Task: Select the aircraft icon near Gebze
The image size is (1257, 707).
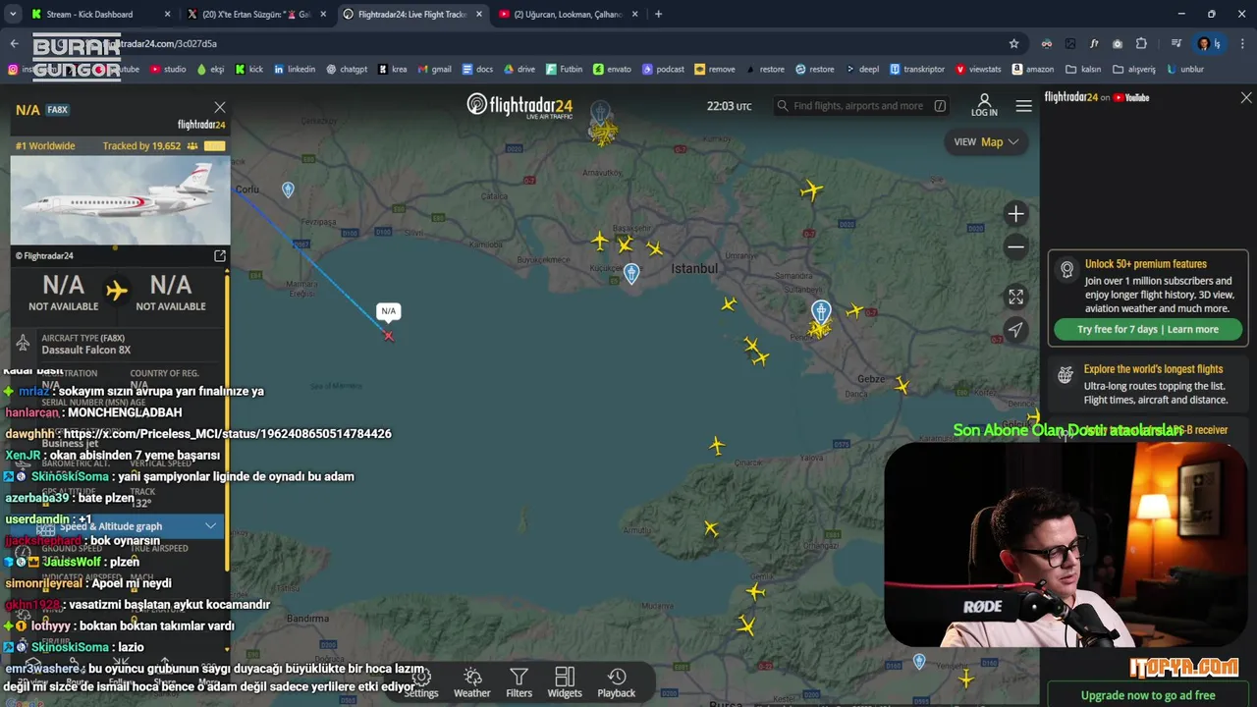Action: tap(902, 385)
